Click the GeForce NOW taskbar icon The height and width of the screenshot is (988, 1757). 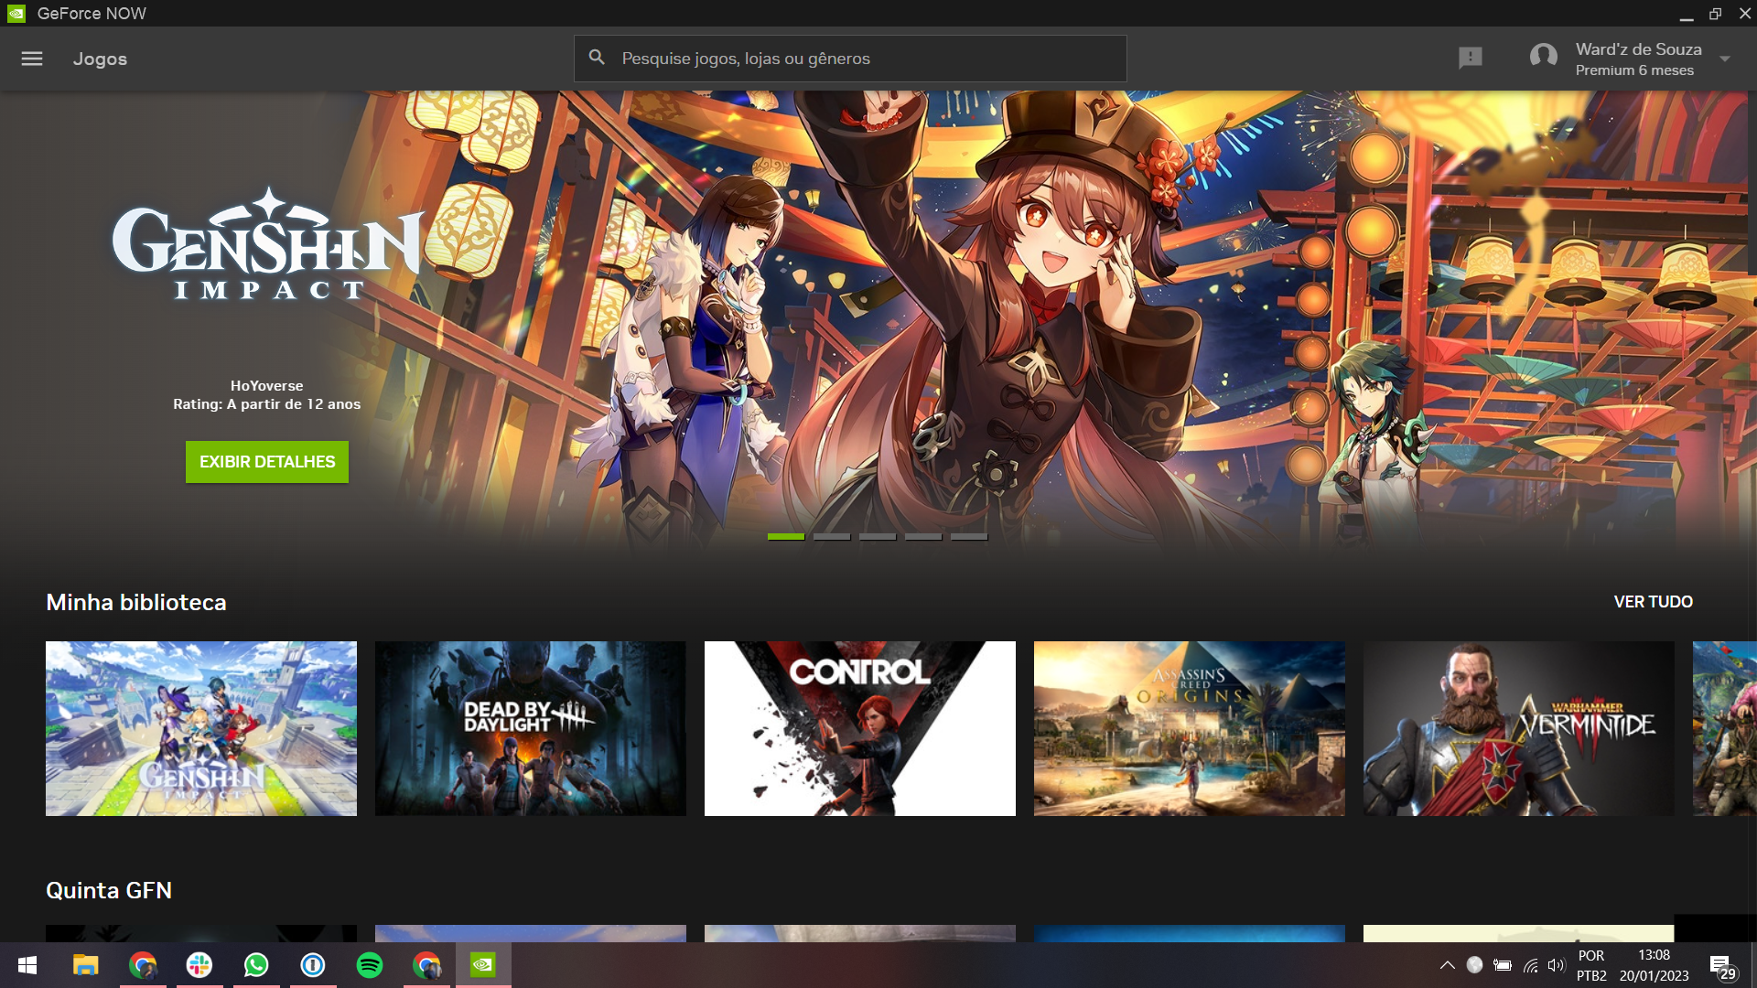click(483, 965)
